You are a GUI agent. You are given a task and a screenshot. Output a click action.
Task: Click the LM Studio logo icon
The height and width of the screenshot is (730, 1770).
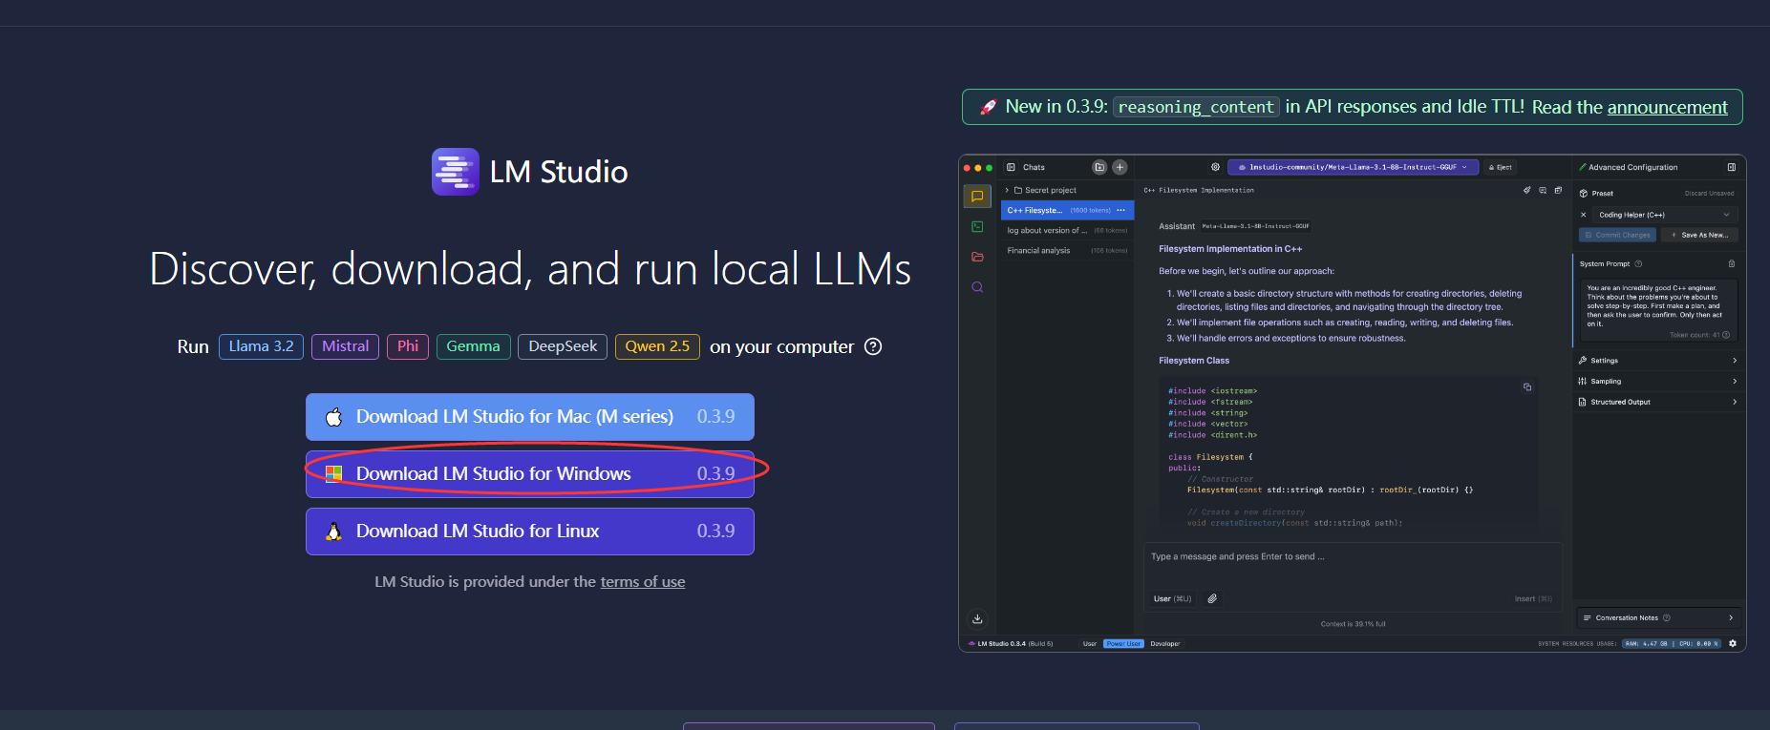(x=455, y=172)
